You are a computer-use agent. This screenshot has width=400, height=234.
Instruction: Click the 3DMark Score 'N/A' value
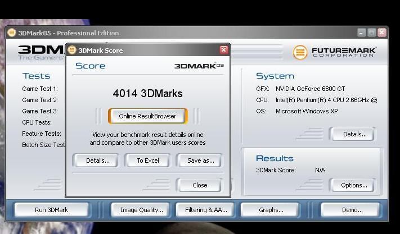click(x=320, y=170)
